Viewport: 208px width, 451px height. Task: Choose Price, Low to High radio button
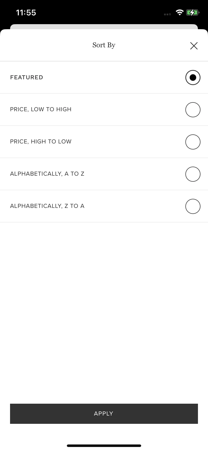[x=193, y=110]
